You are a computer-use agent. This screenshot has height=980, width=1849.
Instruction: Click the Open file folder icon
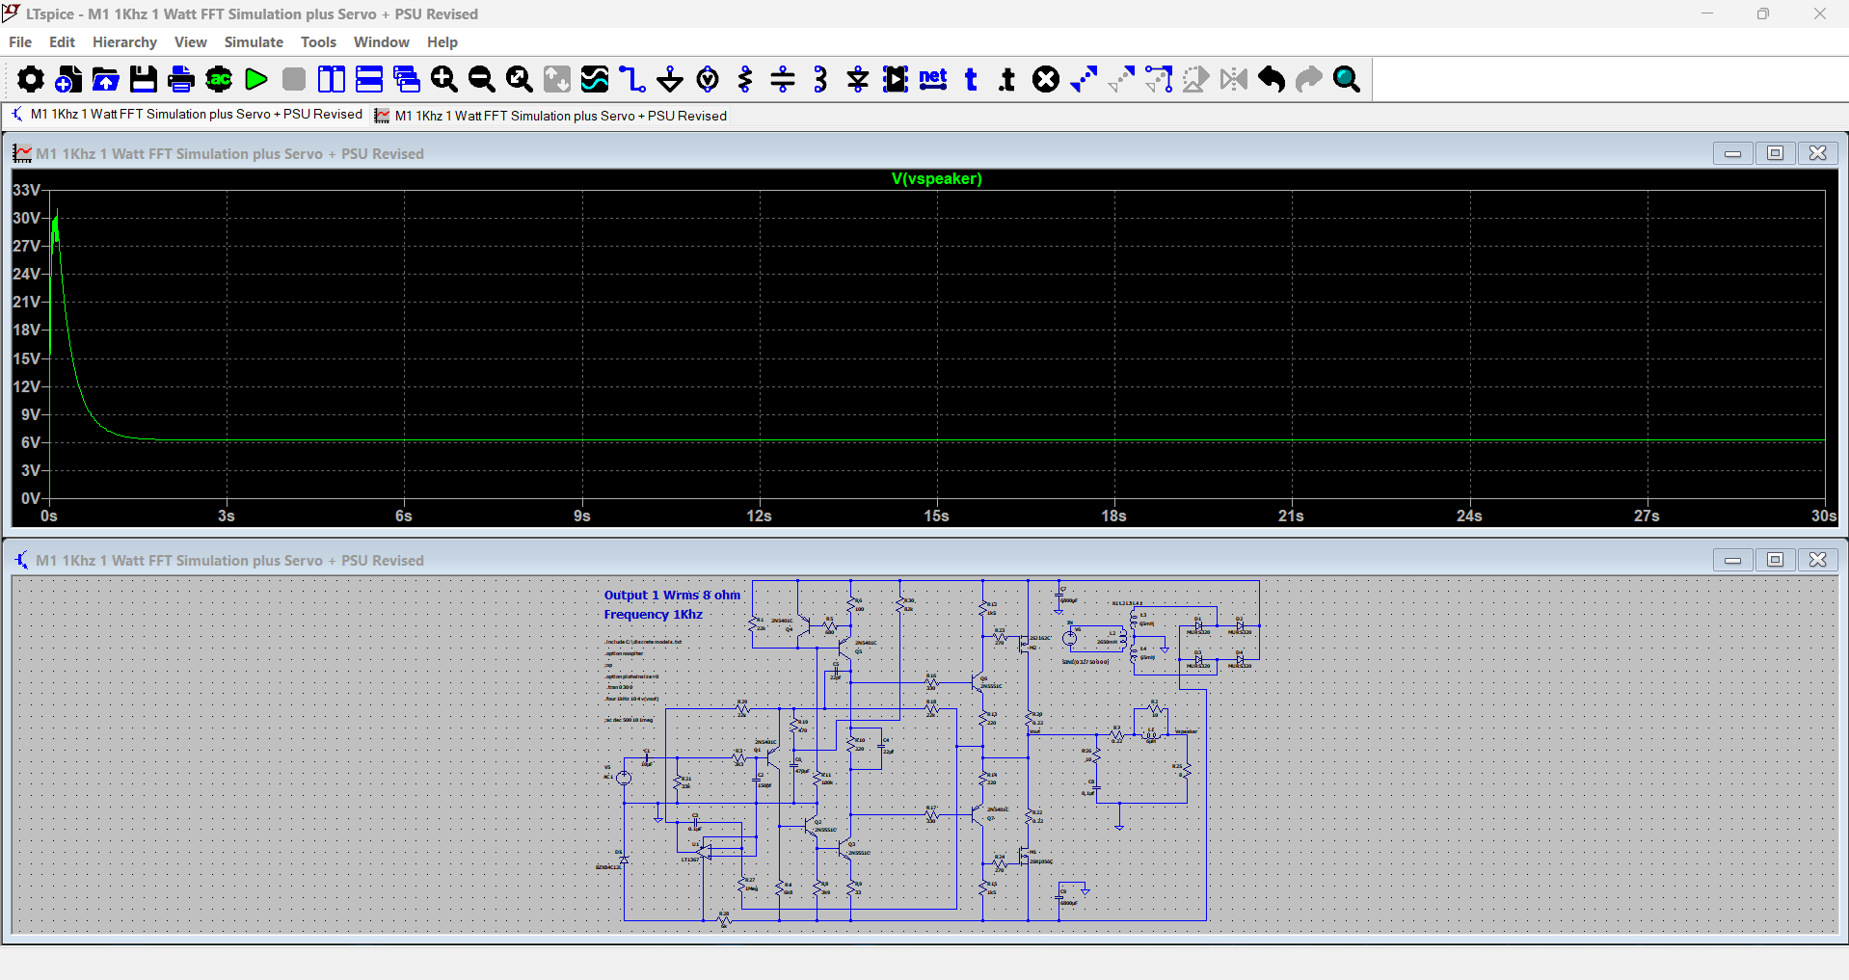(x=106, y=79)
